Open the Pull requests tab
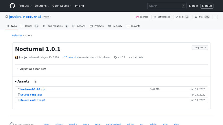The image size is (223, 125). tap(55, 26)
